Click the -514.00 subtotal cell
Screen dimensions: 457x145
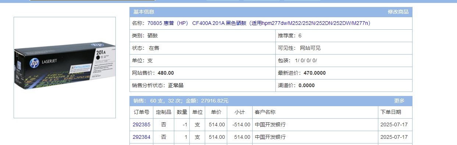pos(240,125)
